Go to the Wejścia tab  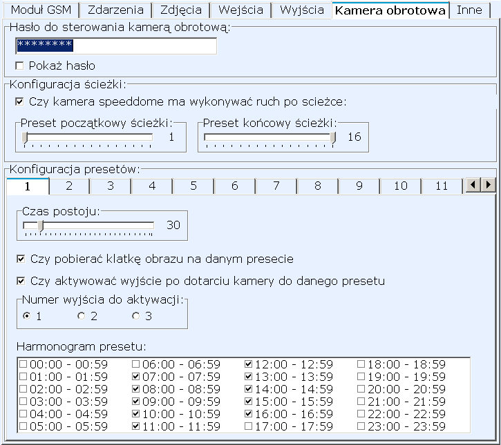240,10
